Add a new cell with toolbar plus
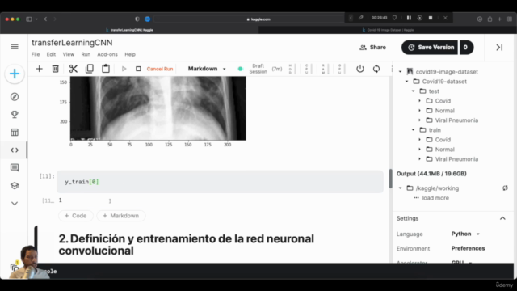Image resolution: width=517 pixels, height=291 pixels. [40, 69]
